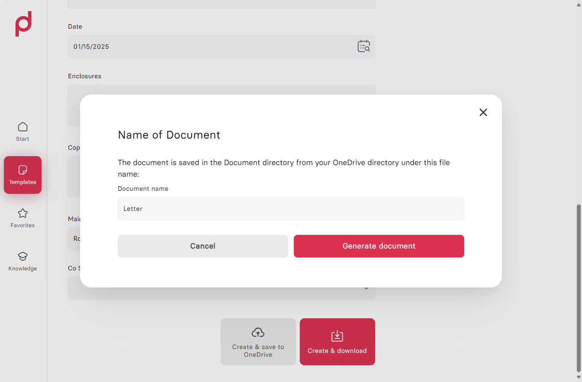Click Generate document

coord(379,246)
